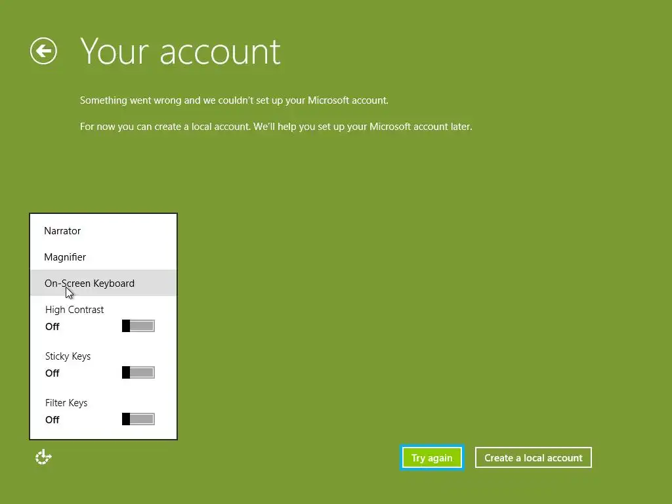672x504 pixels.
Task: Click the Sticky Keys label text
Action: pyautogui.click(x=68, y=356)
